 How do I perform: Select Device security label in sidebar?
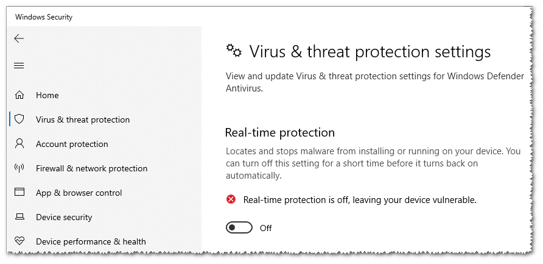pyautogui.click(x=64, y=217)
